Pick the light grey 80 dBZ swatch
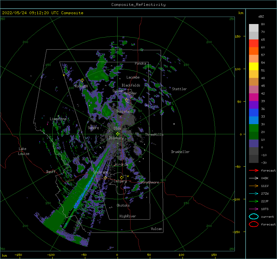 tap(254, 28)
